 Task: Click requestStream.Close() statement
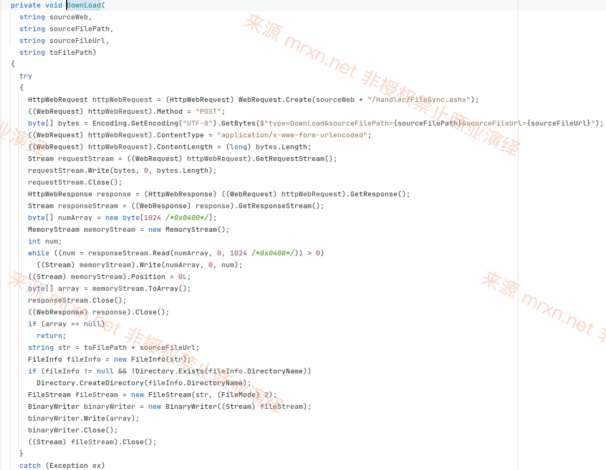point(75,182)
